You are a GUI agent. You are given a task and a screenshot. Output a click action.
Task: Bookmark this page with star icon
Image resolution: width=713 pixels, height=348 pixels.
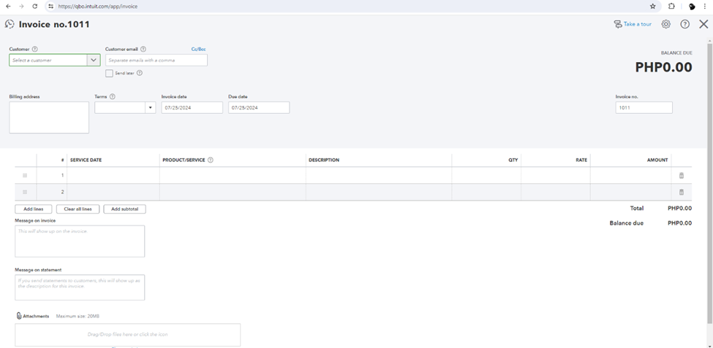click(x=653, y=7)
